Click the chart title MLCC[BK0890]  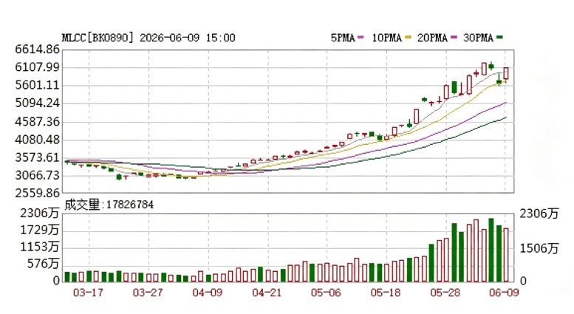tap(98, 38)
